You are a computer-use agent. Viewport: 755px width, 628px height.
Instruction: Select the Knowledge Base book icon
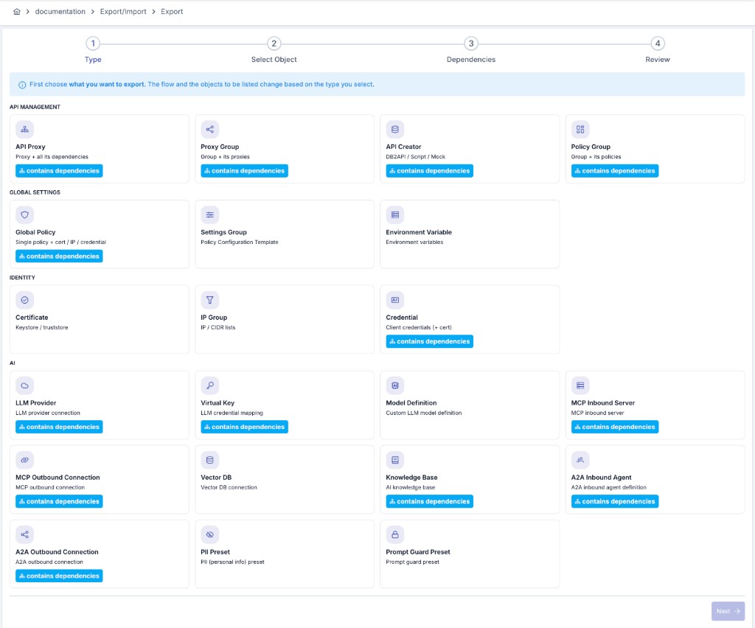395,460
